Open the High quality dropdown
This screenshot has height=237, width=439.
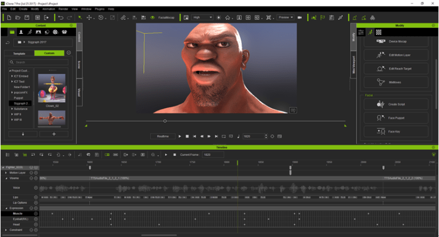coord(202,18)
